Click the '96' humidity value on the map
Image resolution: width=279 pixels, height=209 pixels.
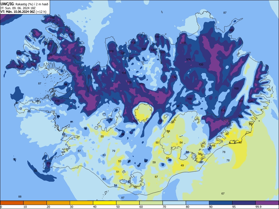(x=37, y=101)
